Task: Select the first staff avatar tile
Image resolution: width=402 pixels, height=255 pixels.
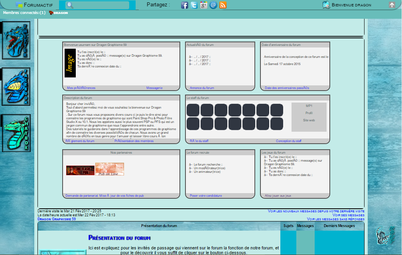Action: 193,110
